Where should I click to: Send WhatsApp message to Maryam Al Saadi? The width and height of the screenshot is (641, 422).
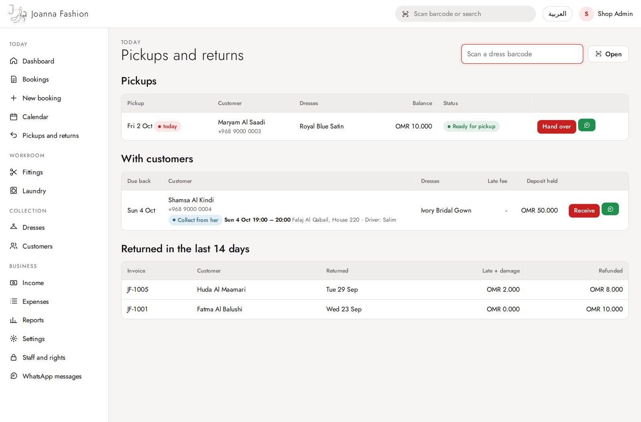pos(587,125)
